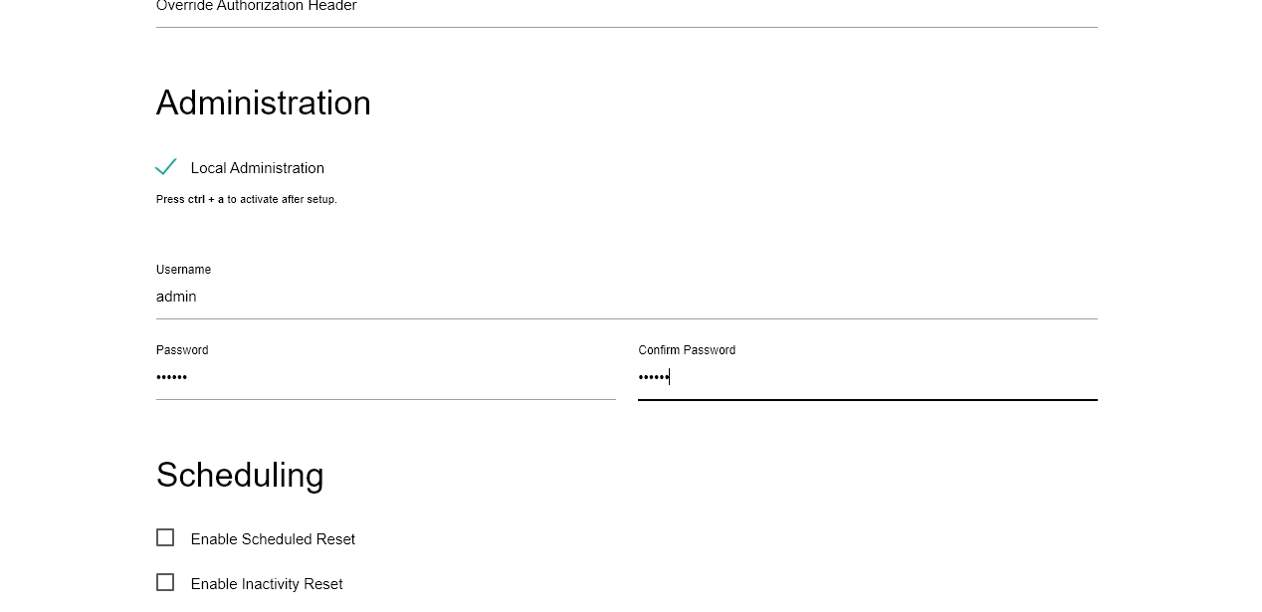Screen dimensions: 1262x612
Task: Click the Enable Scheduled Reset label
Action: pyautogui.click(x=273, y=539)
